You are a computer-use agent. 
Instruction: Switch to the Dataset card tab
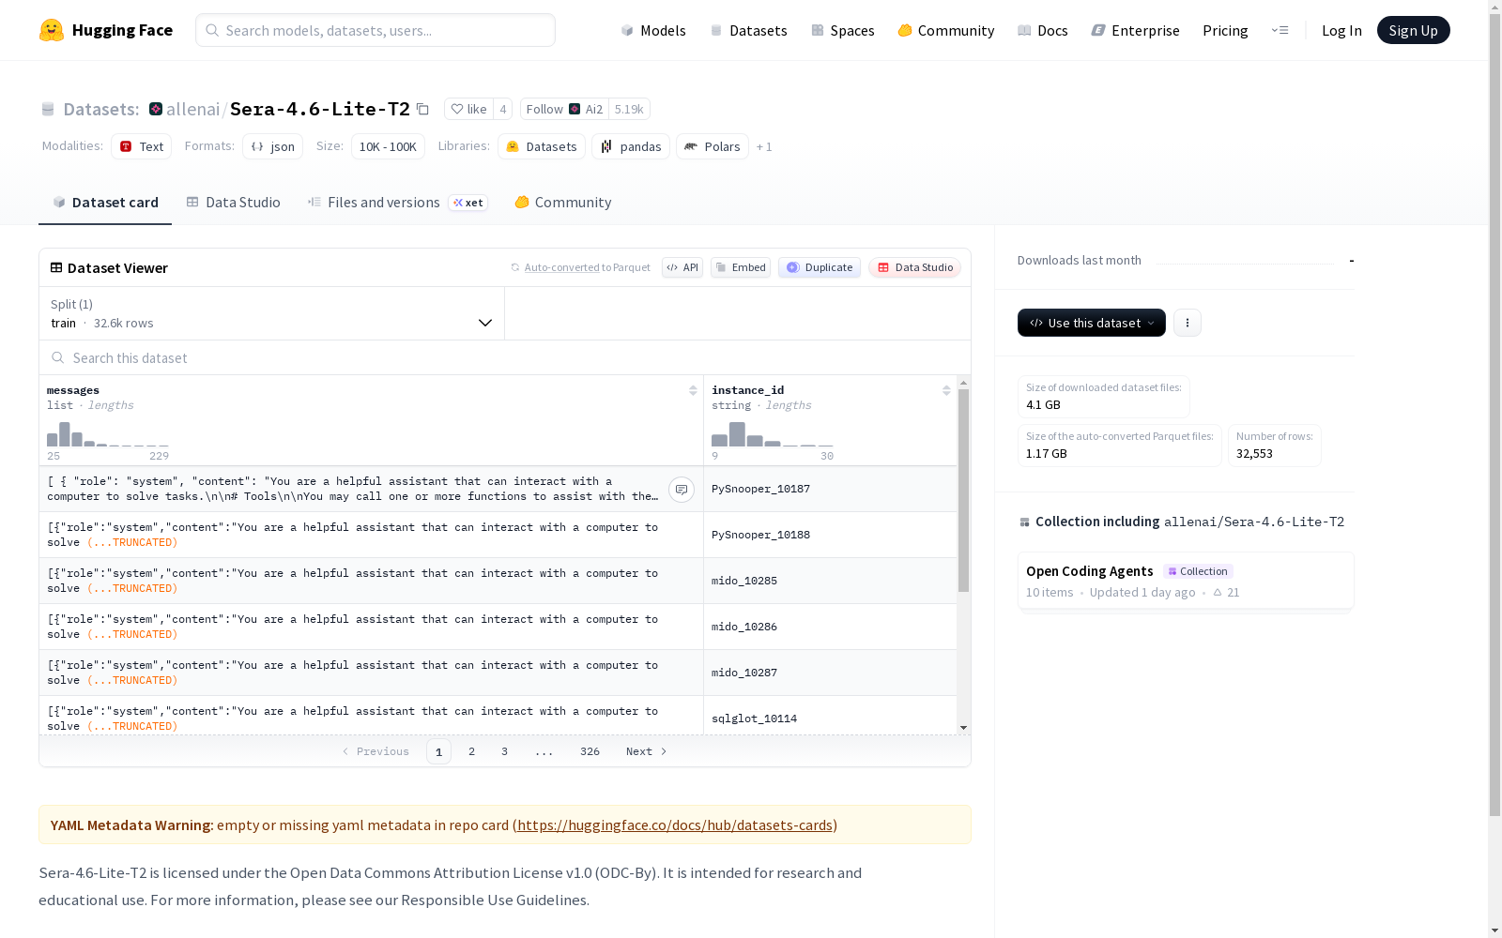click(105, 203)
